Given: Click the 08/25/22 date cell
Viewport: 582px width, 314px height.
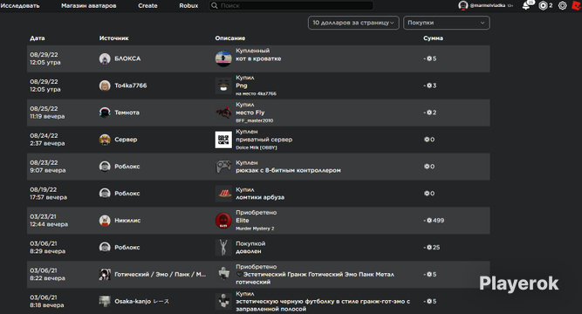Looking at the screenshot, I should (x=47, y=113).
